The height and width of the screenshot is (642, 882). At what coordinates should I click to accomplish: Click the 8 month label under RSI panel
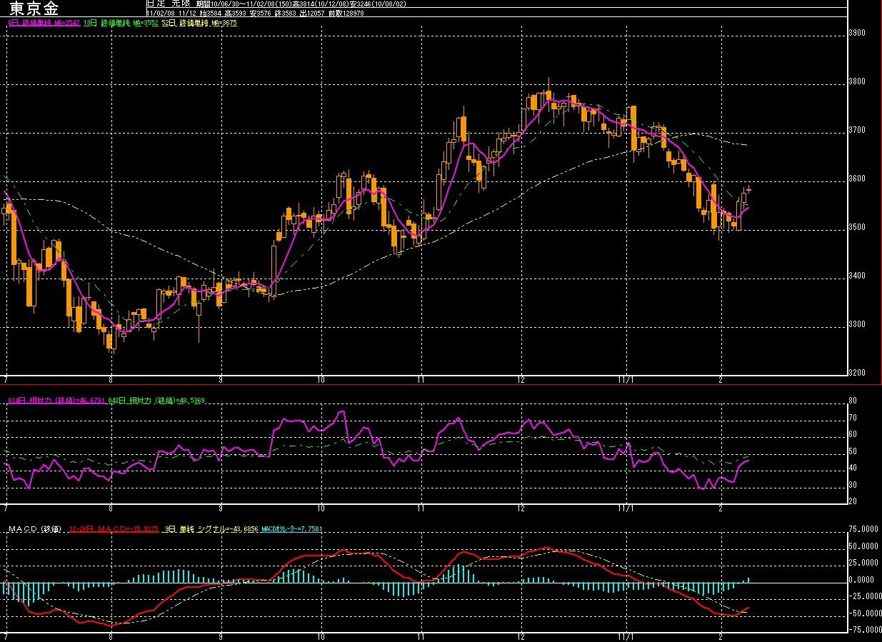click(x=111, y=508)
